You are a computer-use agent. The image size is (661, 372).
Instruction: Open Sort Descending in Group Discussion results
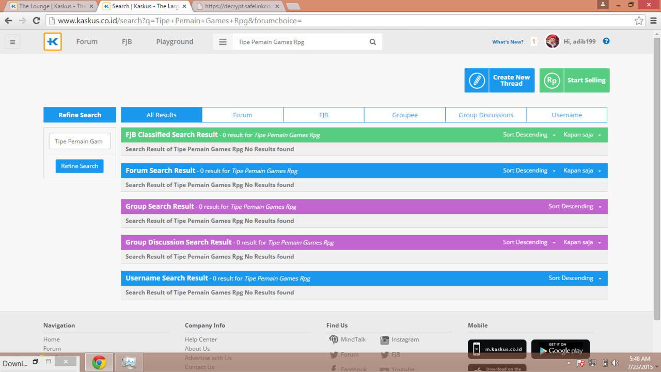529,242
